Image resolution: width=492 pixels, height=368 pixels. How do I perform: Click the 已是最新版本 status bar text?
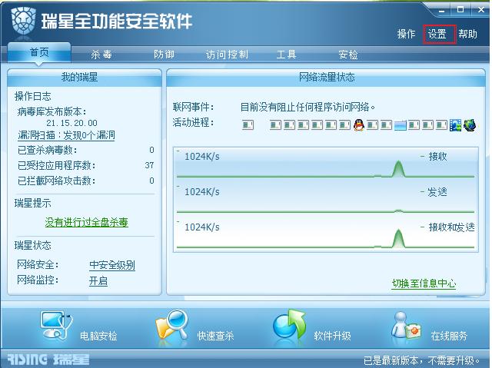(422, 360)
